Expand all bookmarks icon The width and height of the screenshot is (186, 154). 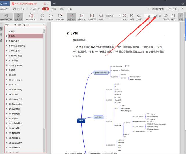[15, 25]
